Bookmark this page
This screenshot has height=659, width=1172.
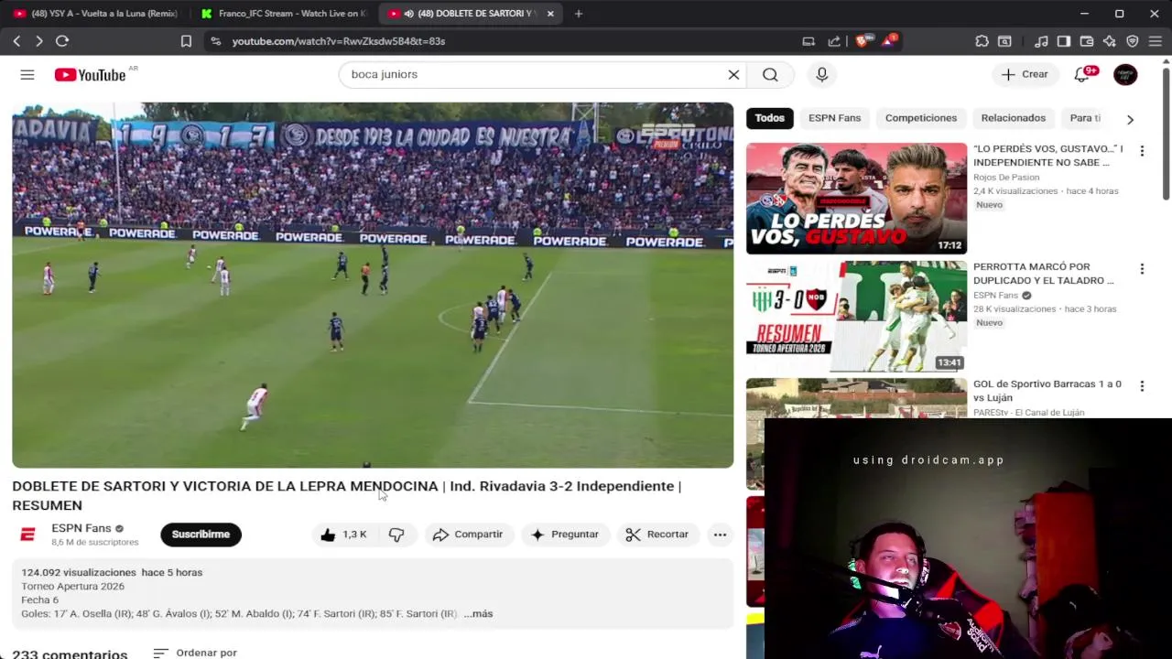[186, 41]
